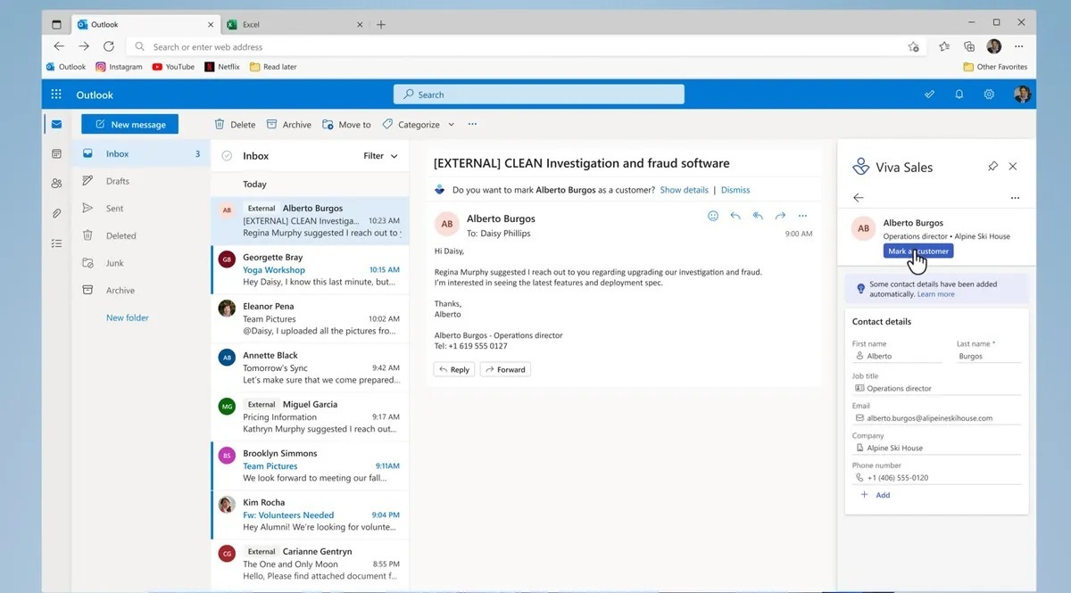
Task: Open the People contacts icon
Action: coord(56,184)
